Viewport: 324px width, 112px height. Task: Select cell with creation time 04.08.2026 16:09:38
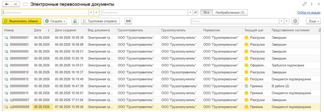[x=69, y=37]
